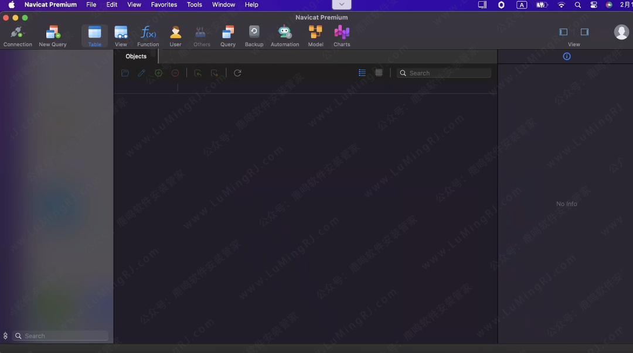Viewport: 633px width, 353px height.
Task: Click the blue info icon
Action: tap(567, 56)
